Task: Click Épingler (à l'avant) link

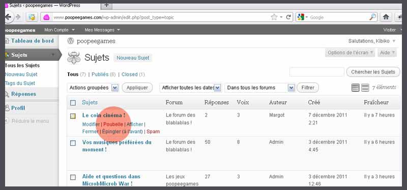Action: coord(122,132)
